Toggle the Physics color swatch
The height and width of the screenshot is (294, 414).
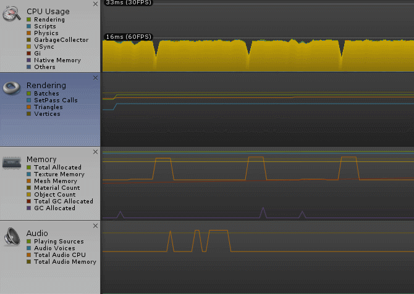pos(29,33)
